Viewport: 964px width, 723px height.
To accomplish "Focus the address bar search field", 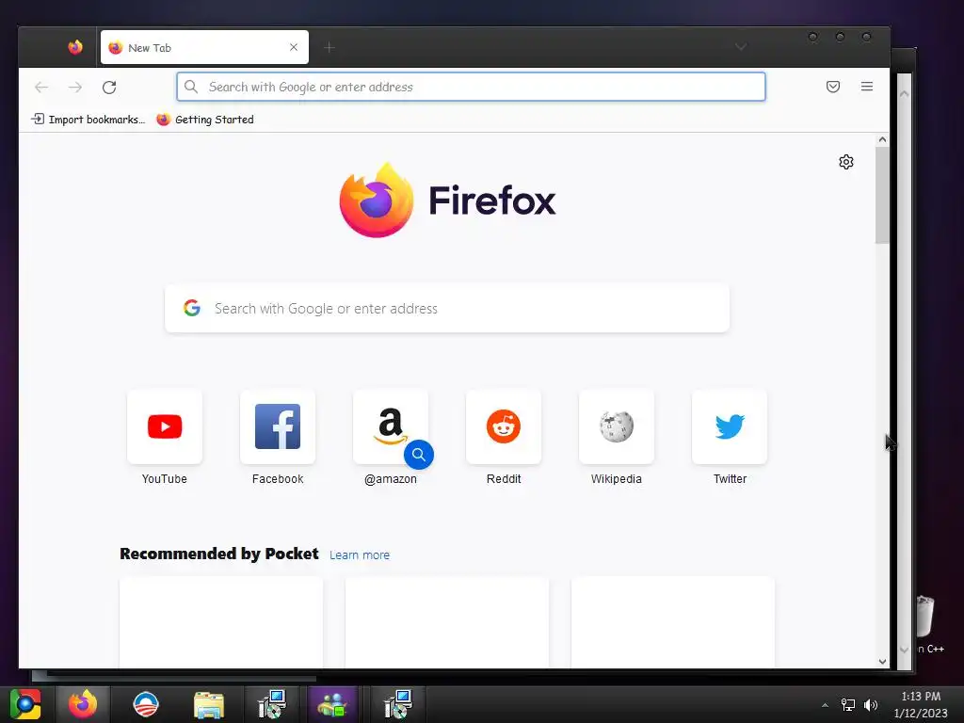I will (471, 87).
